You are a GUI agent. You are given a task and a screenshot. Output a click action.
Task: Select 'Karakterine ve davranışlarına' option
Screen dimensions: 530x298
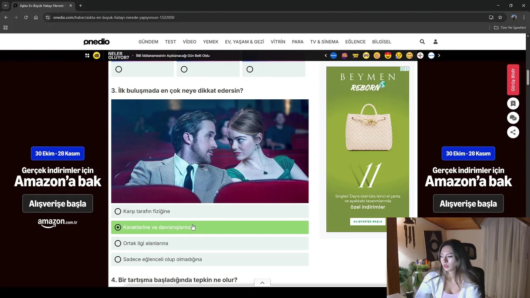point(210,227)
